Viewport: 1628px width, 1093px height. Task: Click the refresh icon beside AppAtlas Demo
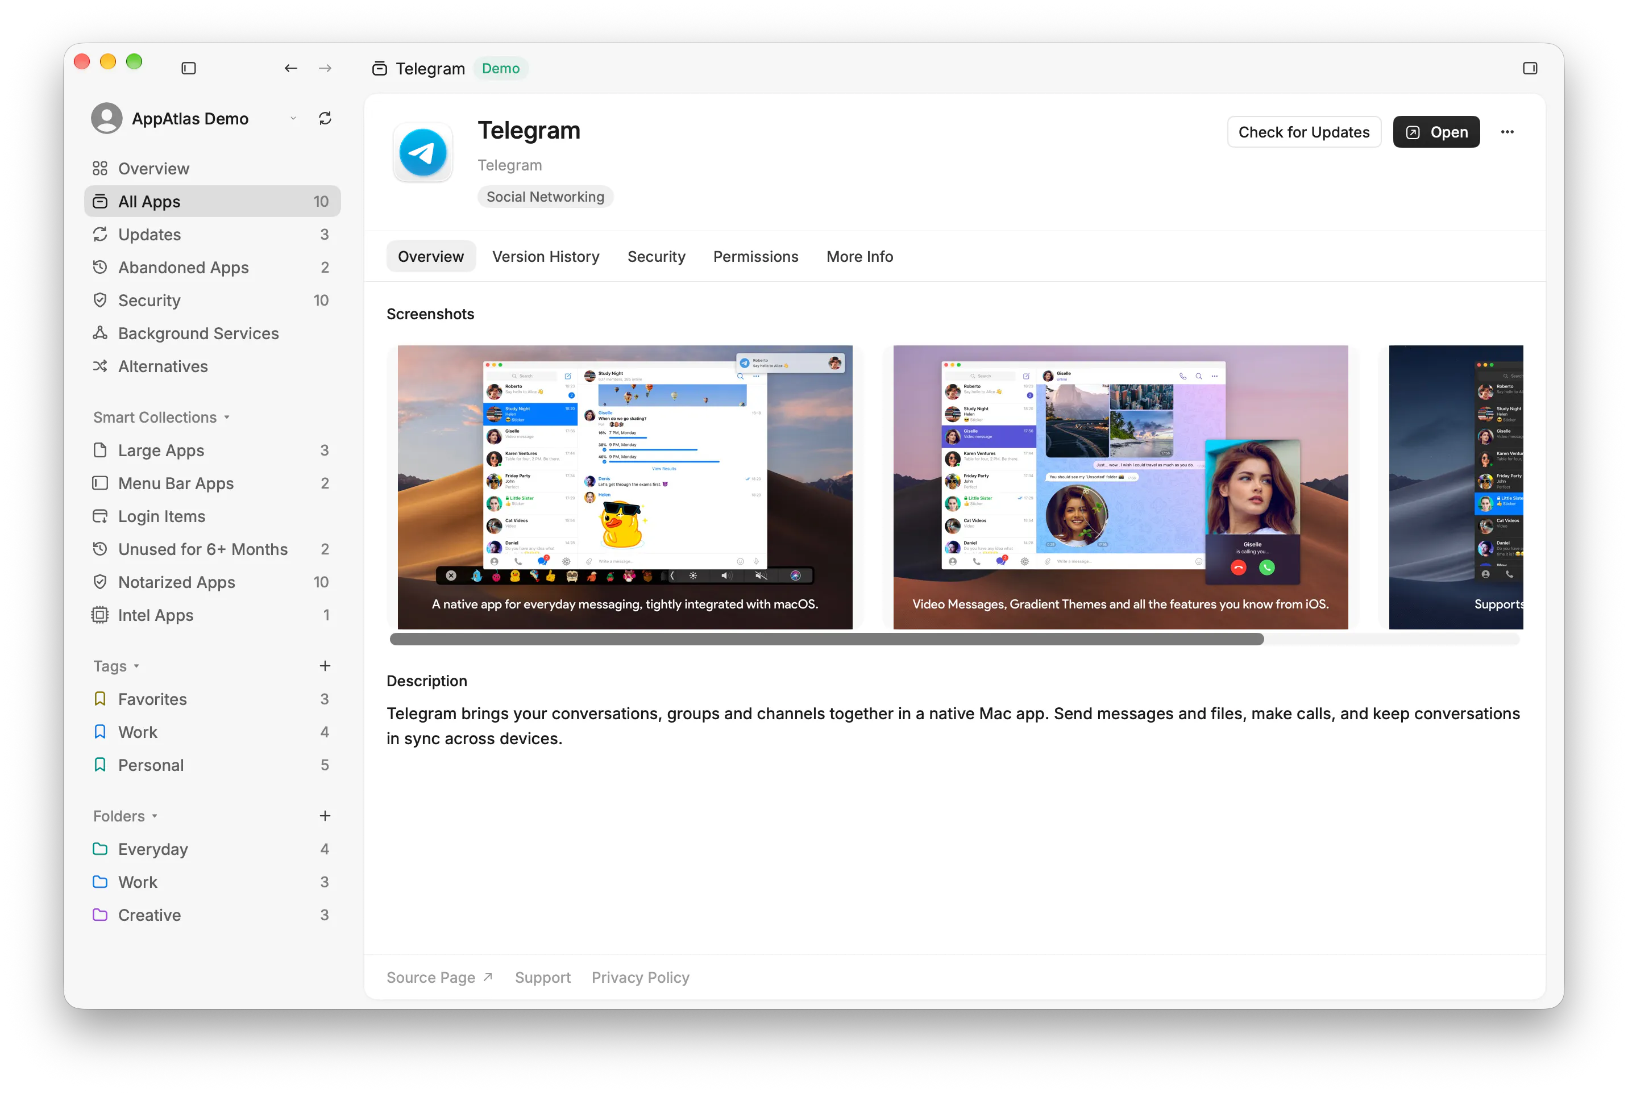tap(325, 119)
